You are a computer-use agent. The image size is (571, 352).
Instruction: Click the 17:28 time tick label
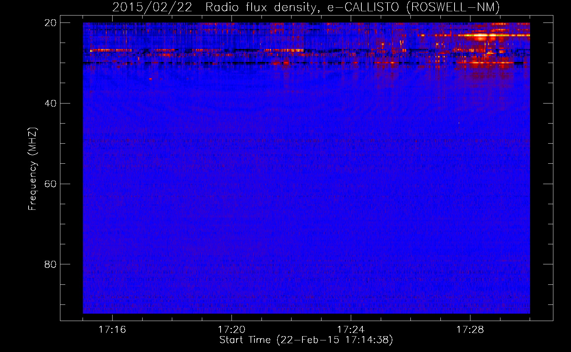470,329
